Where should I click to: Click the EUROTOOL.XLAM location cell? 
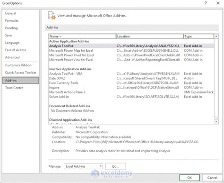click(147, 83)
